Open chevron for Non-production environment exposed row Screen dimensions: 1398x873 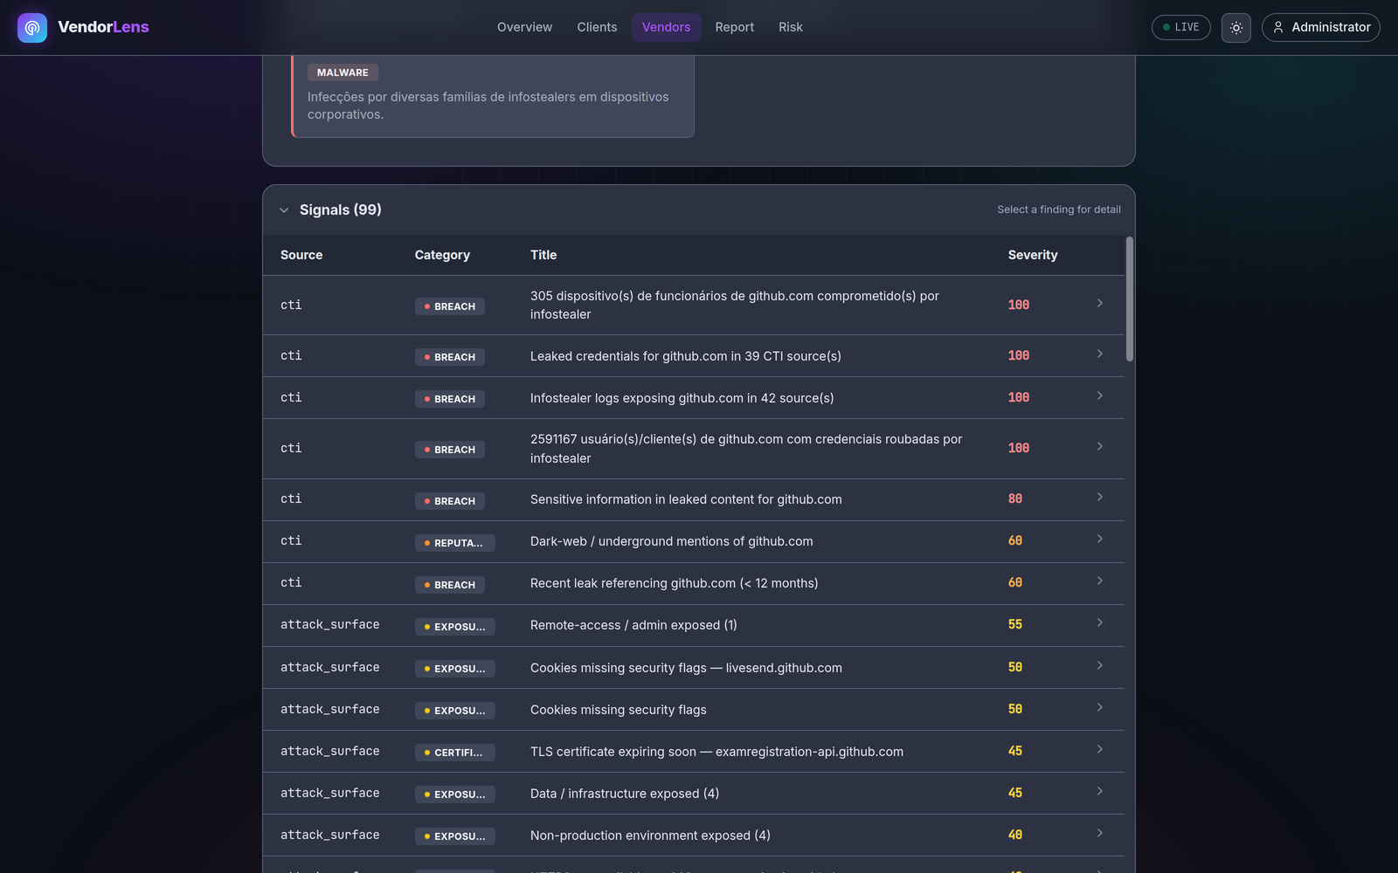[1100, 833]
